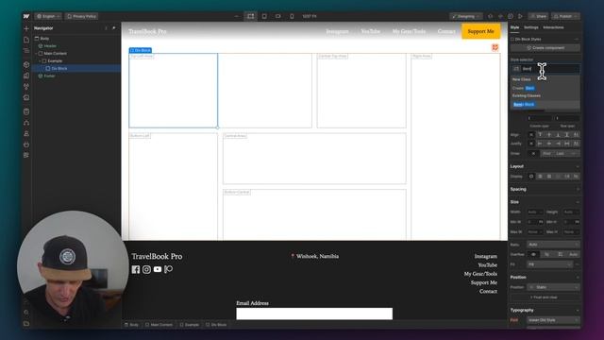
Task: Select Div Block in bottom breadcrumb
Action: [x=216, y=325]
